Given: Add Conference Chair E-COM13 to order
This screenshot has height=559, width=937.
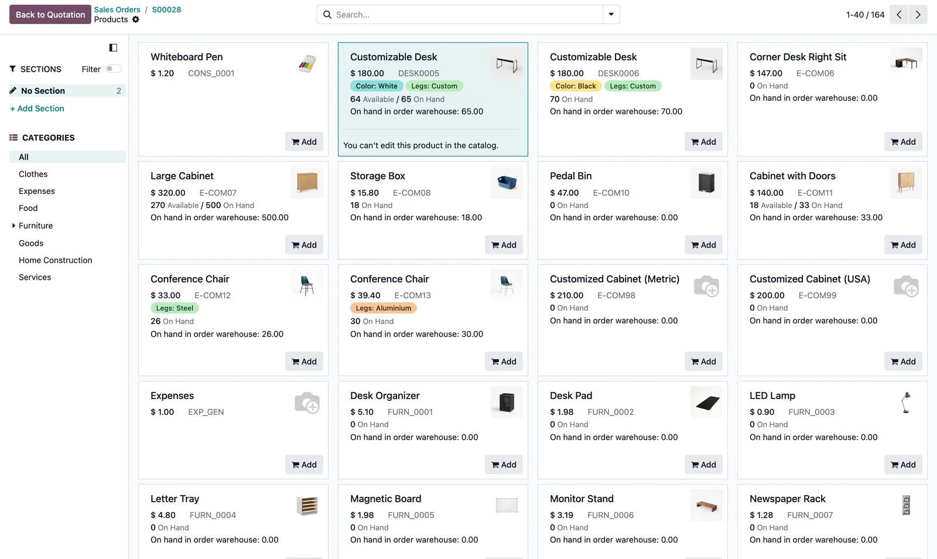Looking at the screenshot, I should click(504, 362).
